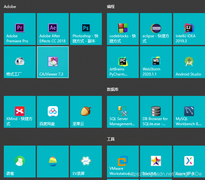Click the '坚果云' tile label
The width and height of the screenshot is (205, 180).
(x=78, y=124)
